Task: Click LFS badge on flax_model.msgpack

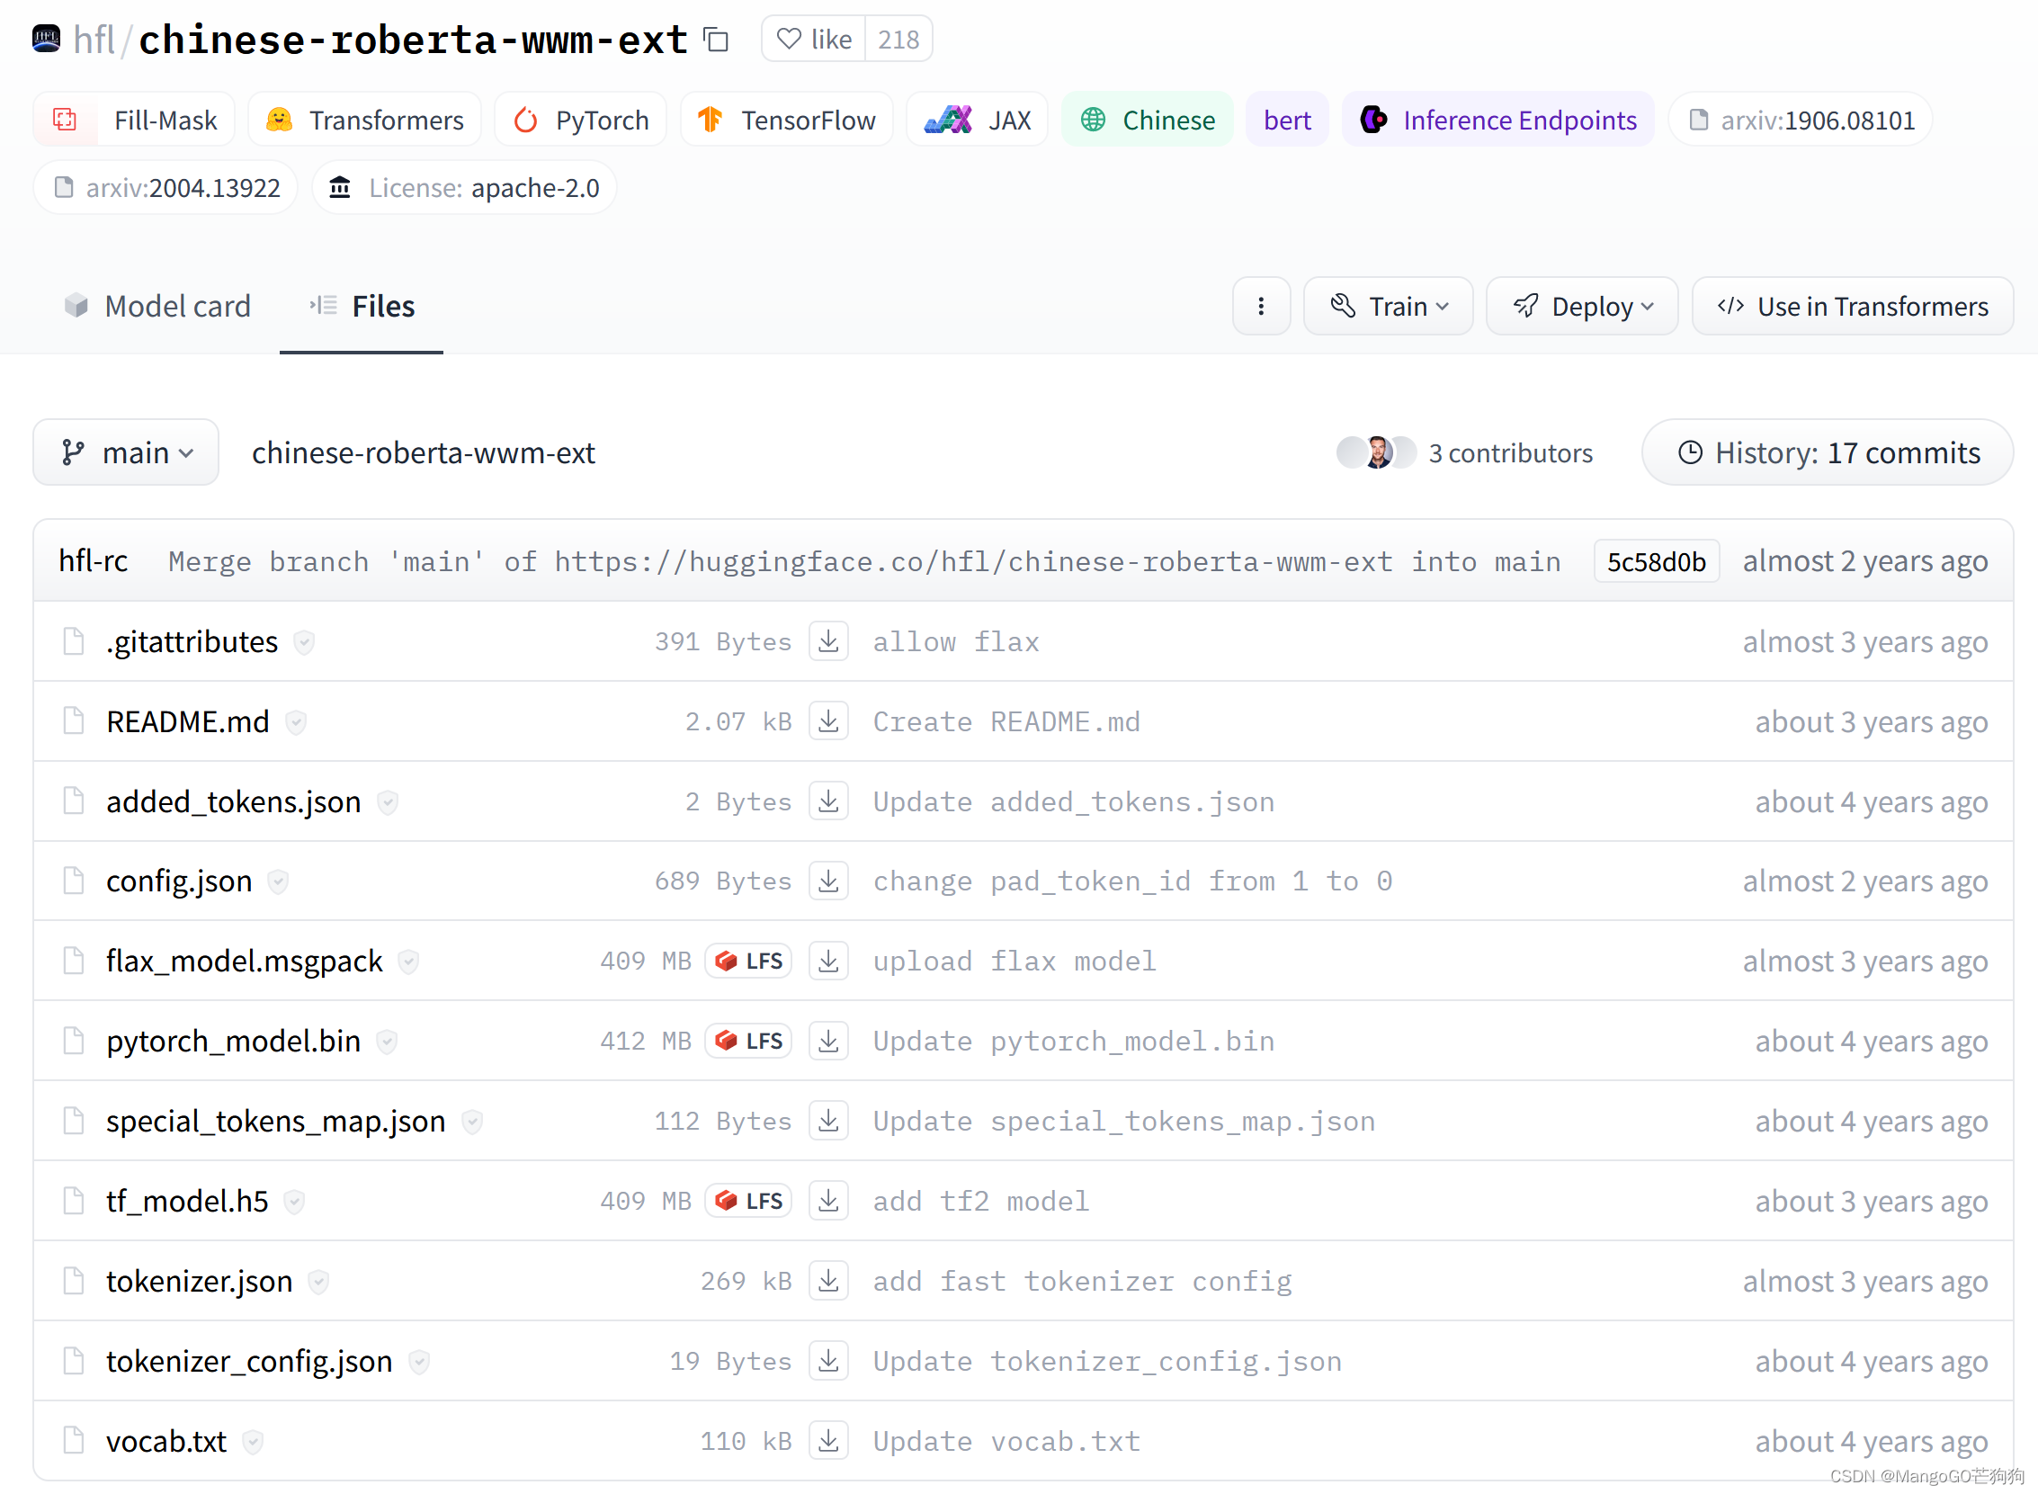Action: point(748,961)
